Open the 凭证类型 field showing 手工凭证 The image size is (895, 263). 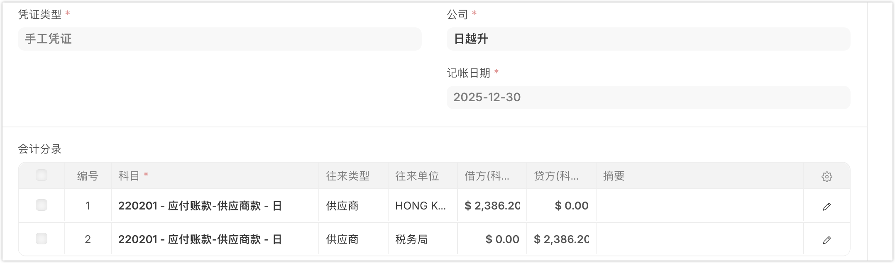[x=220, y=39]
